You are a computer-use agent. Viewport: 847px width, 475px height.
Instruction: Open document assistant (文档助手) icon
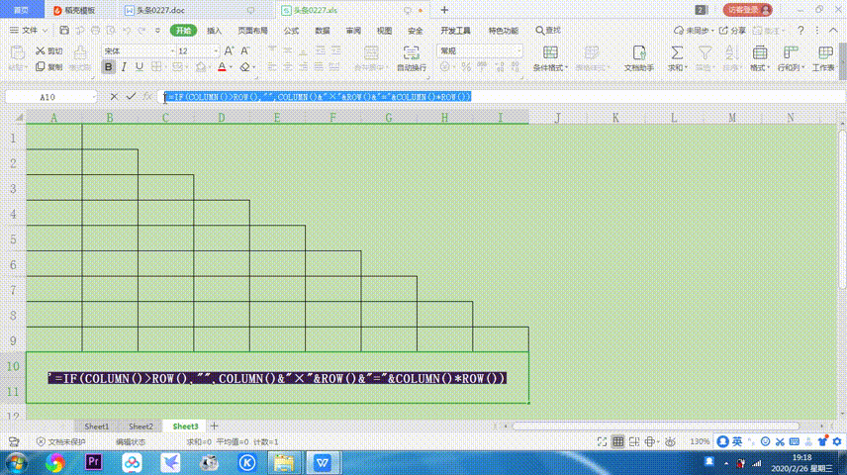(639, 52)
